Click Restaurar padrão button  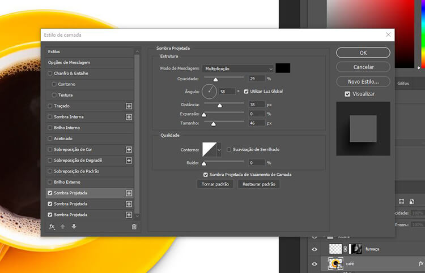[x=258, y=184]
